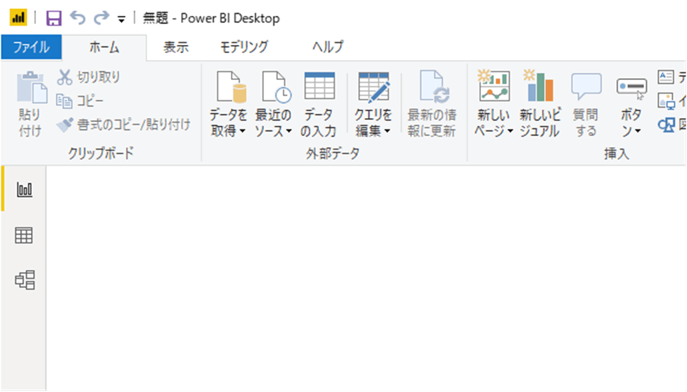Viewport: 687px width, 392px height.
Task: Click the scissors cut icon
Action: point(64,77)
